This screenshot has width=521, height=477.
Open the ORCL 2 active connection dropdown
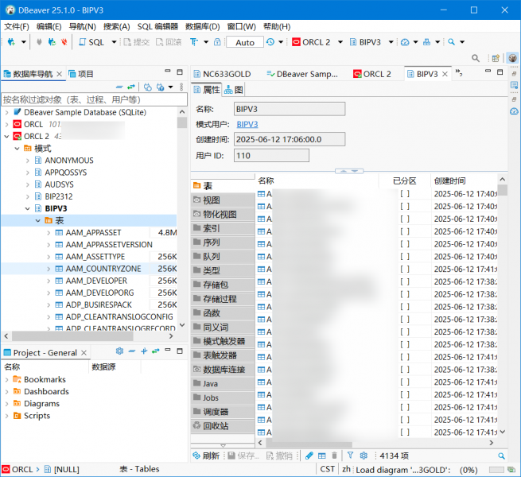point(340,42)
